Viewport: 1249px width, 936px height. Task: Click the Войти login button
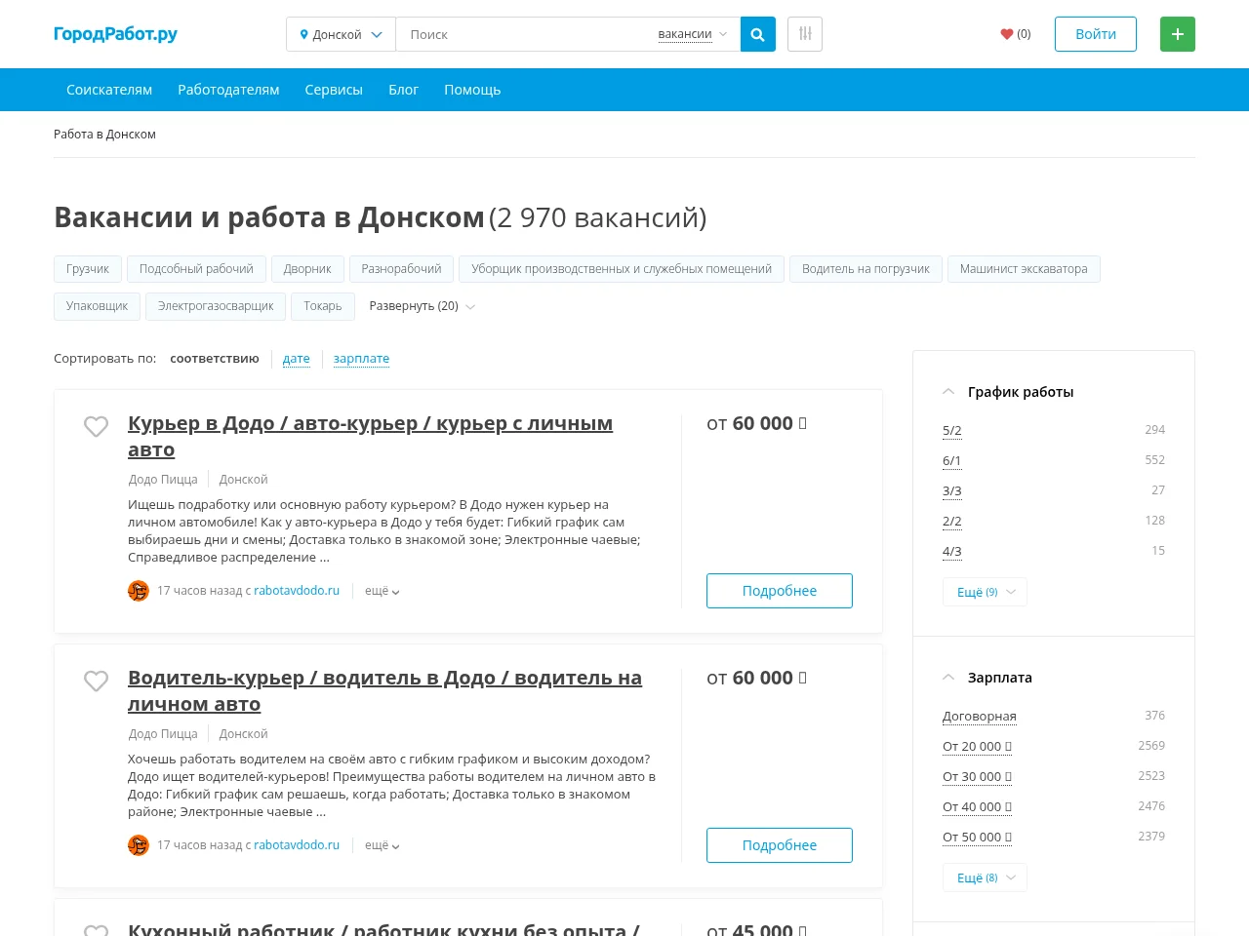coord(1096,34)
